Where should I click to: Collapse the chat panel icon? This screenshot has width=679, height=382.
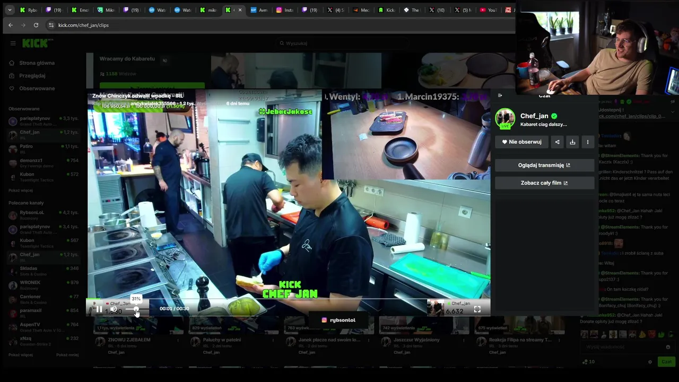tap(500, 95)
